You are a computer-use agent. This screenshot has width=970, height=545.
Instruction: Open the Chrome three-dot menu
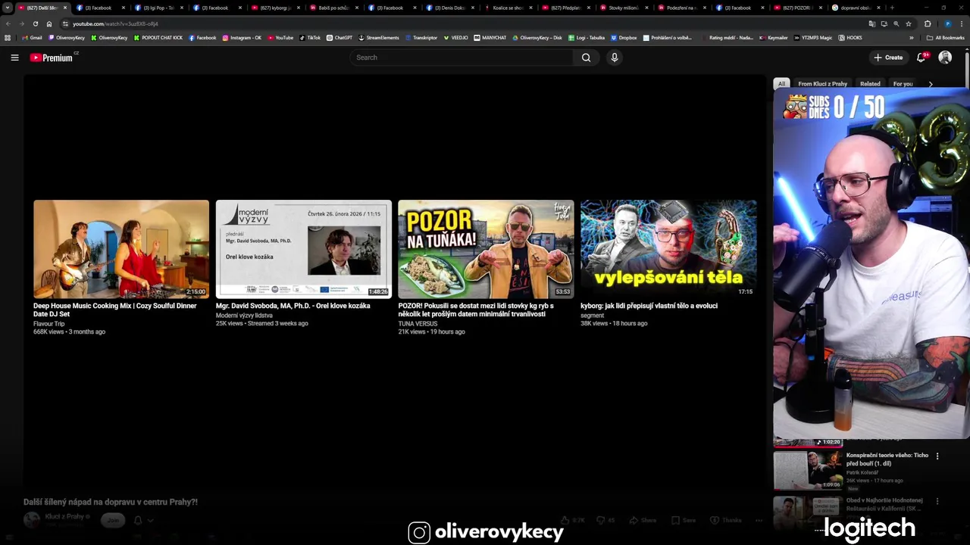click(x=962, y=23)
